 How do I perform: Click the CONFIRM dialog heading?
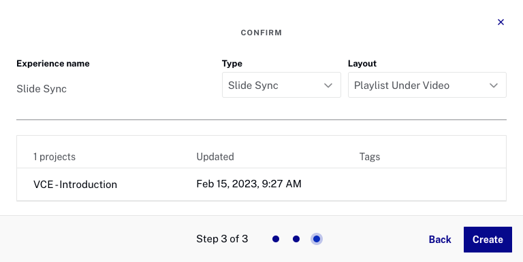(261, 33)
